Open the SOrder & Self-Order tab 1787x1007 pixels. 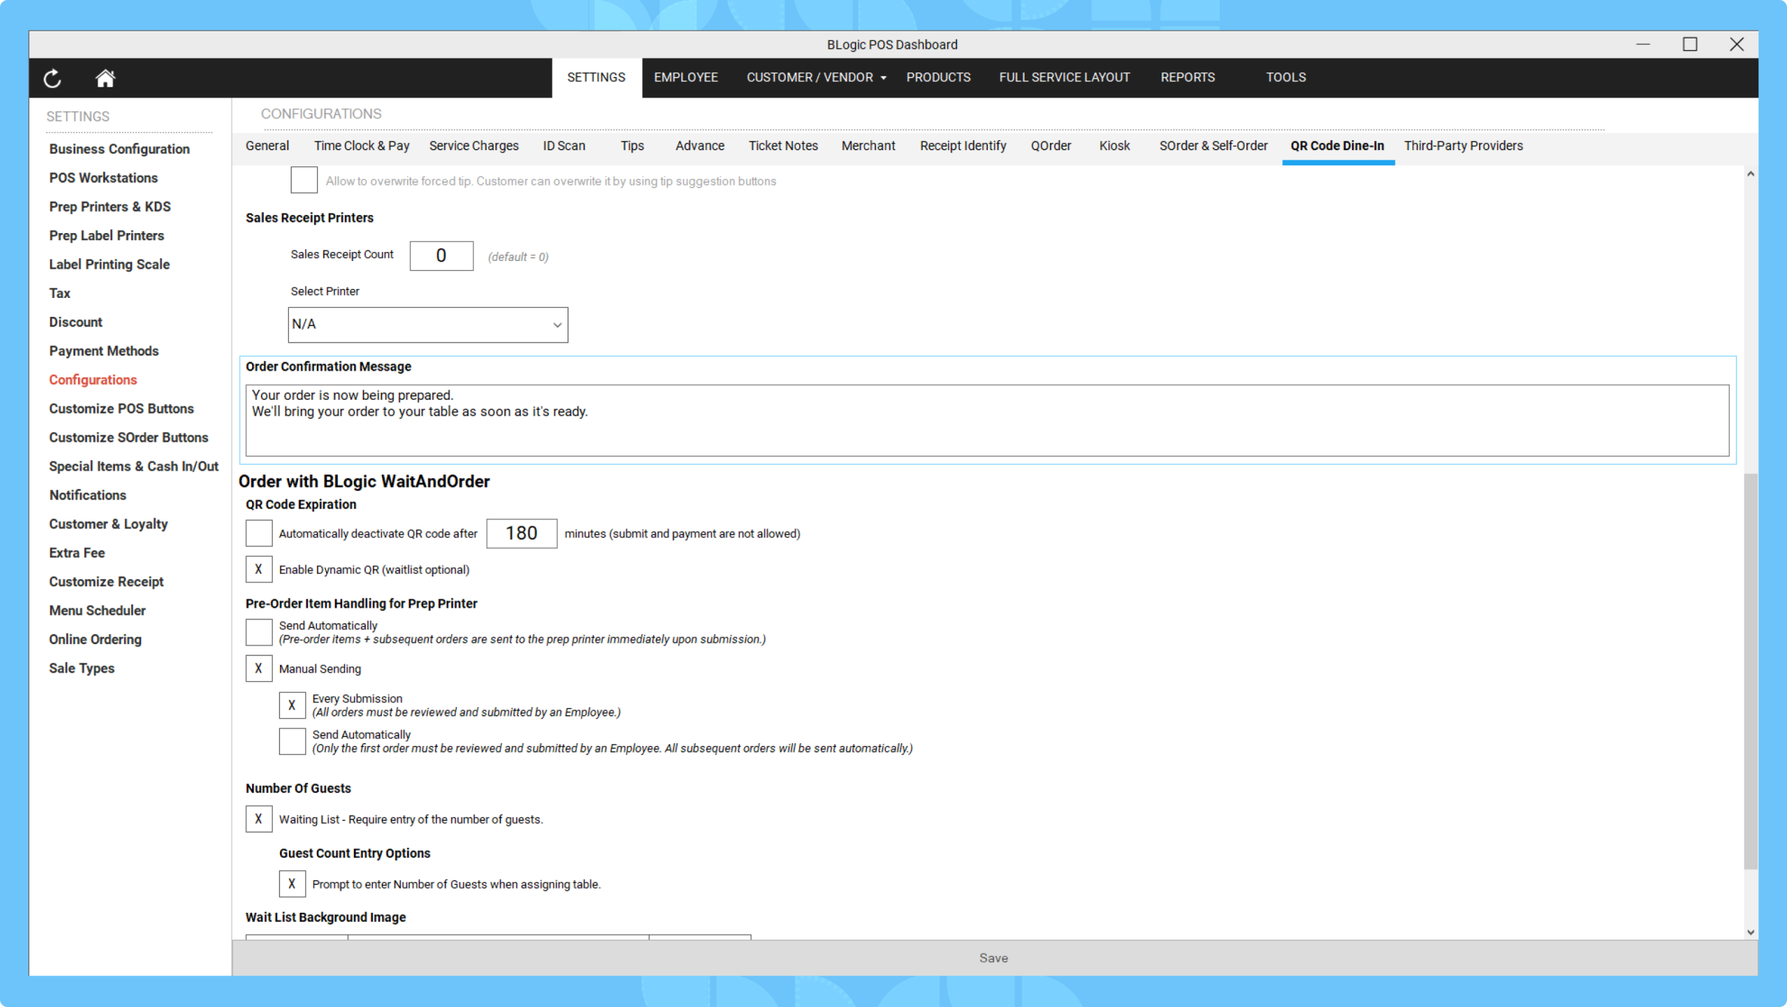(x=1213, y=146)
